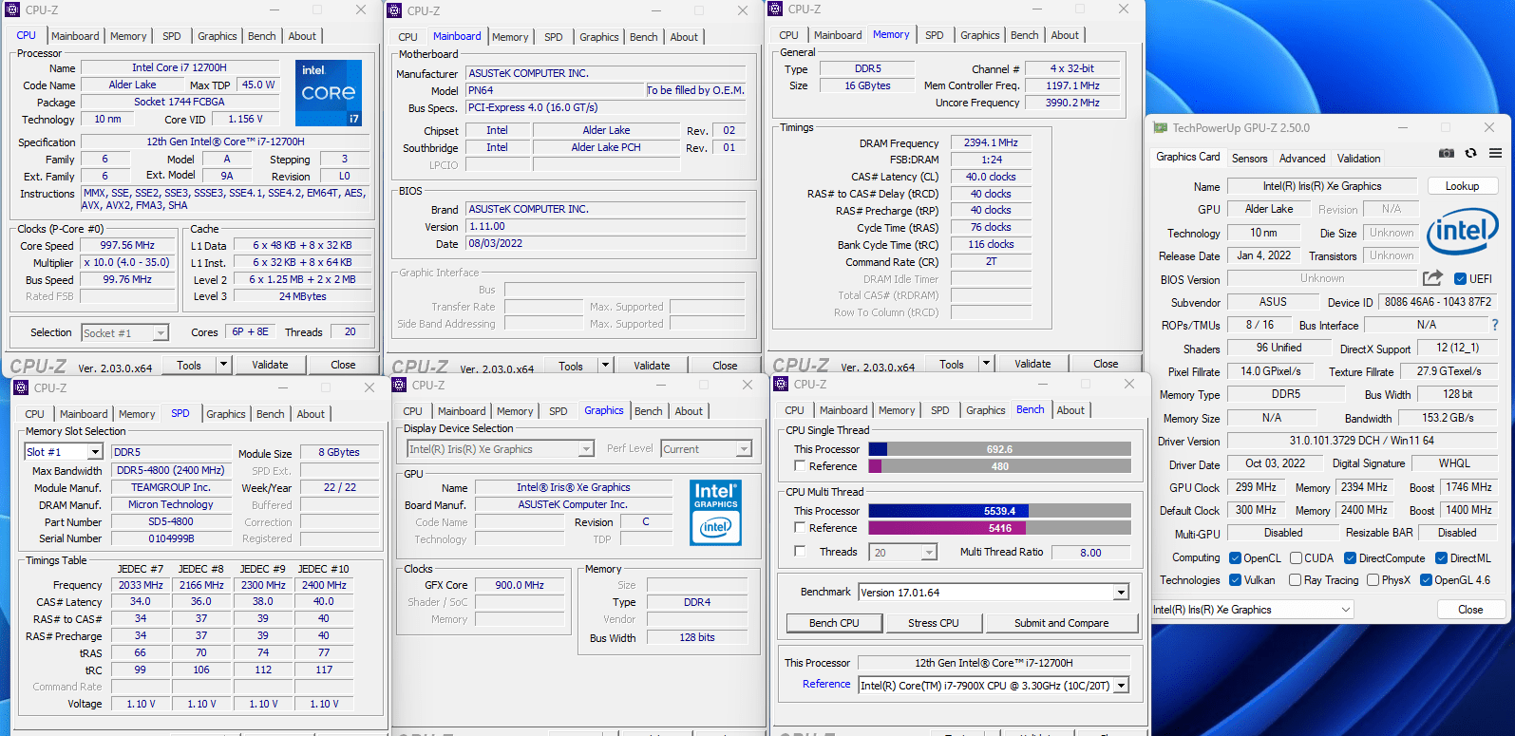Click the Intel Core i7 logo badge

(x=328, y=93)
